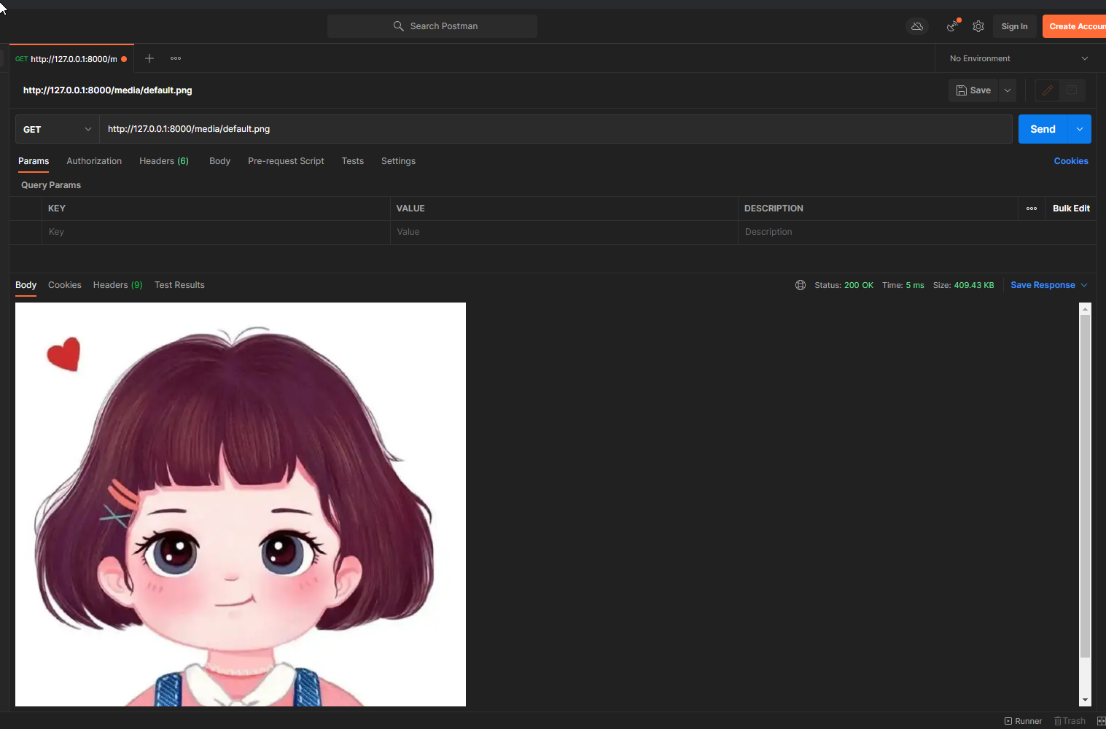Switch to the Params tab

point(34,161)
